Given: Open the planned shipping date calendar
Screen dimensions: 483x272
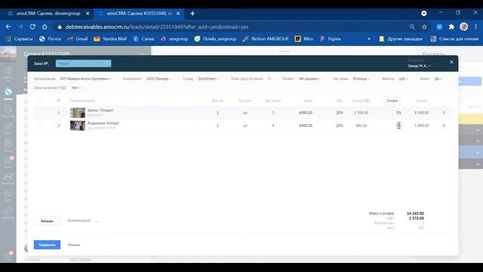Looking at the screenshot, I should point(269,79).
